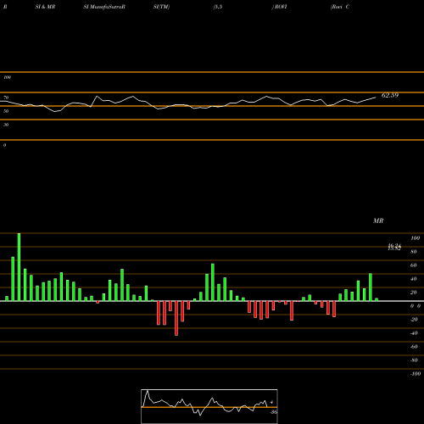Click the 30 level label on RSI axis
The width and height of the screenshot is (424, 424).
click(6, 125)
